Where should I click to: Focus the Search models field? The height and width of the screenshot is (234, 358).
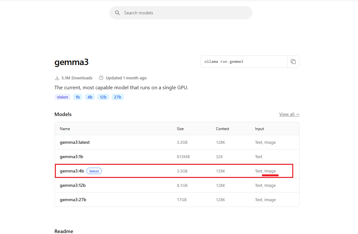click(181, 13)
